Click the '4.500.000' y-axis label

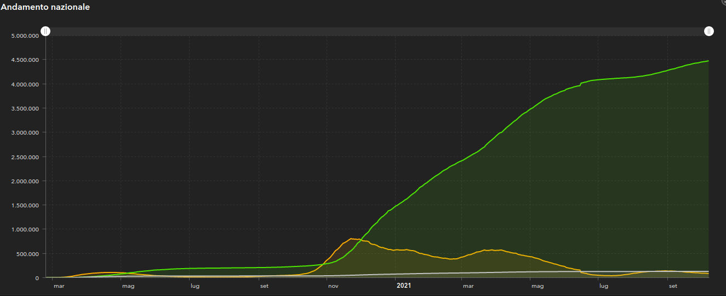25,60
